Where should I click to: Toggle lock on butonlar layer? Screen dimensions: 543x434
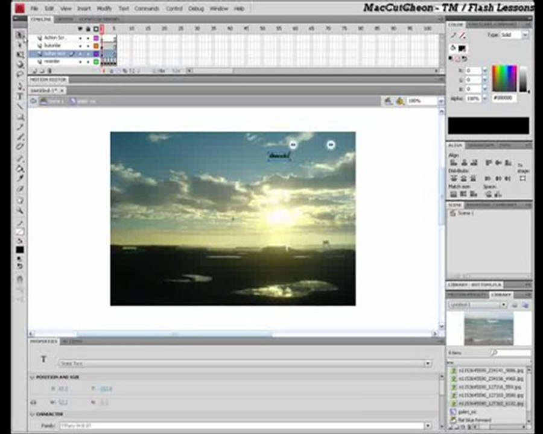87,46
